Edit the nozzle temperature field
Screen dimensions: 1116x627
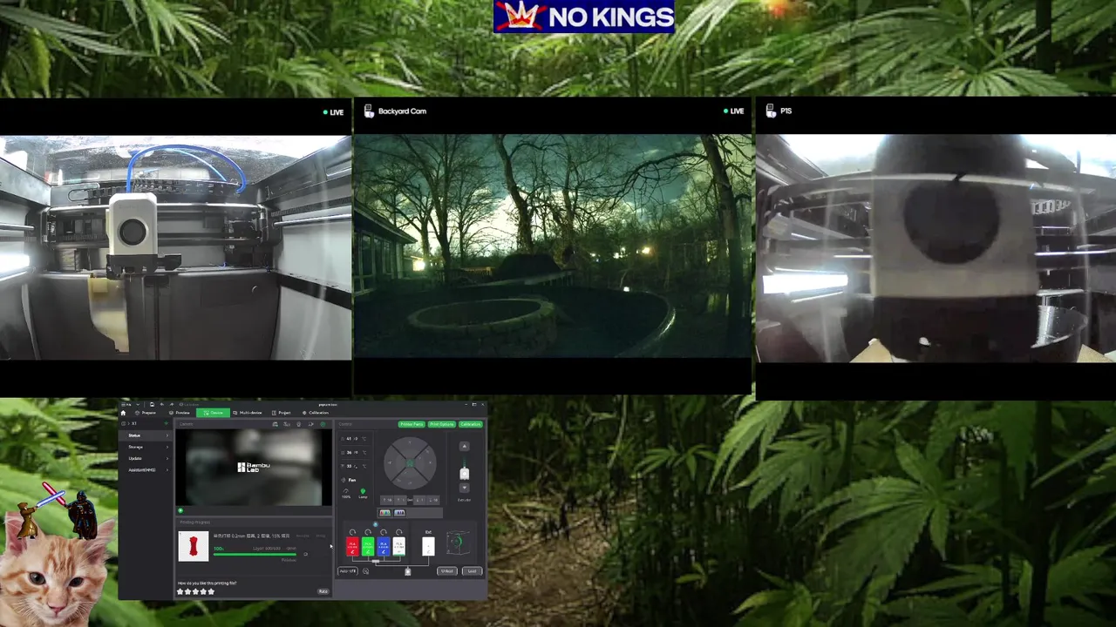pyautogui.click(x=352, y=439)
